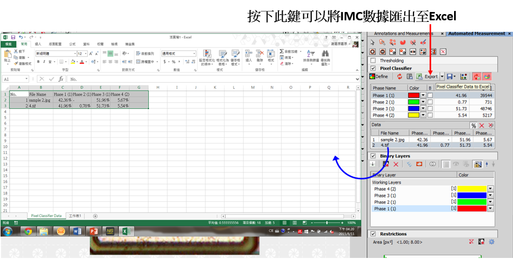Screen dimensions: 513x259
Task: Open the Formulas ribbon tab in Excel
Action: coord(72,44)
